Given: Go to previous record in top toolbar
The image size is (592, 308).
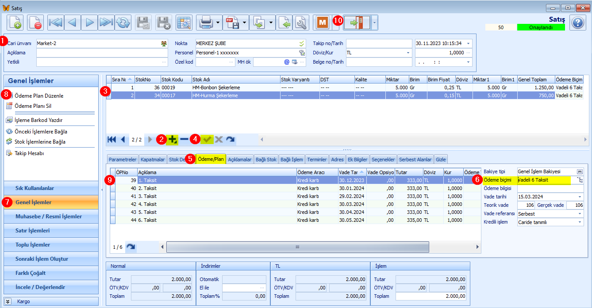Looking at the screenshot, I should pos(73,22).
